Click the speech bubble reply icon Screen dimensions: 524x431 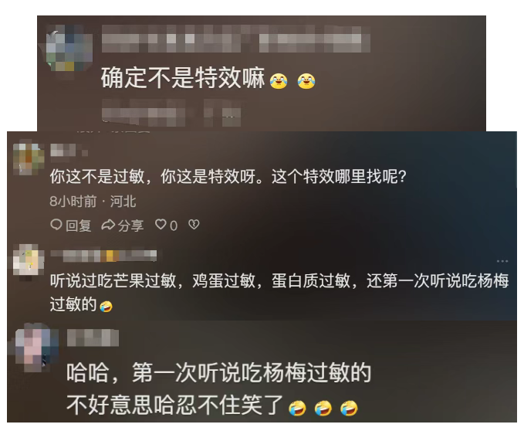[x=56, y=225]
